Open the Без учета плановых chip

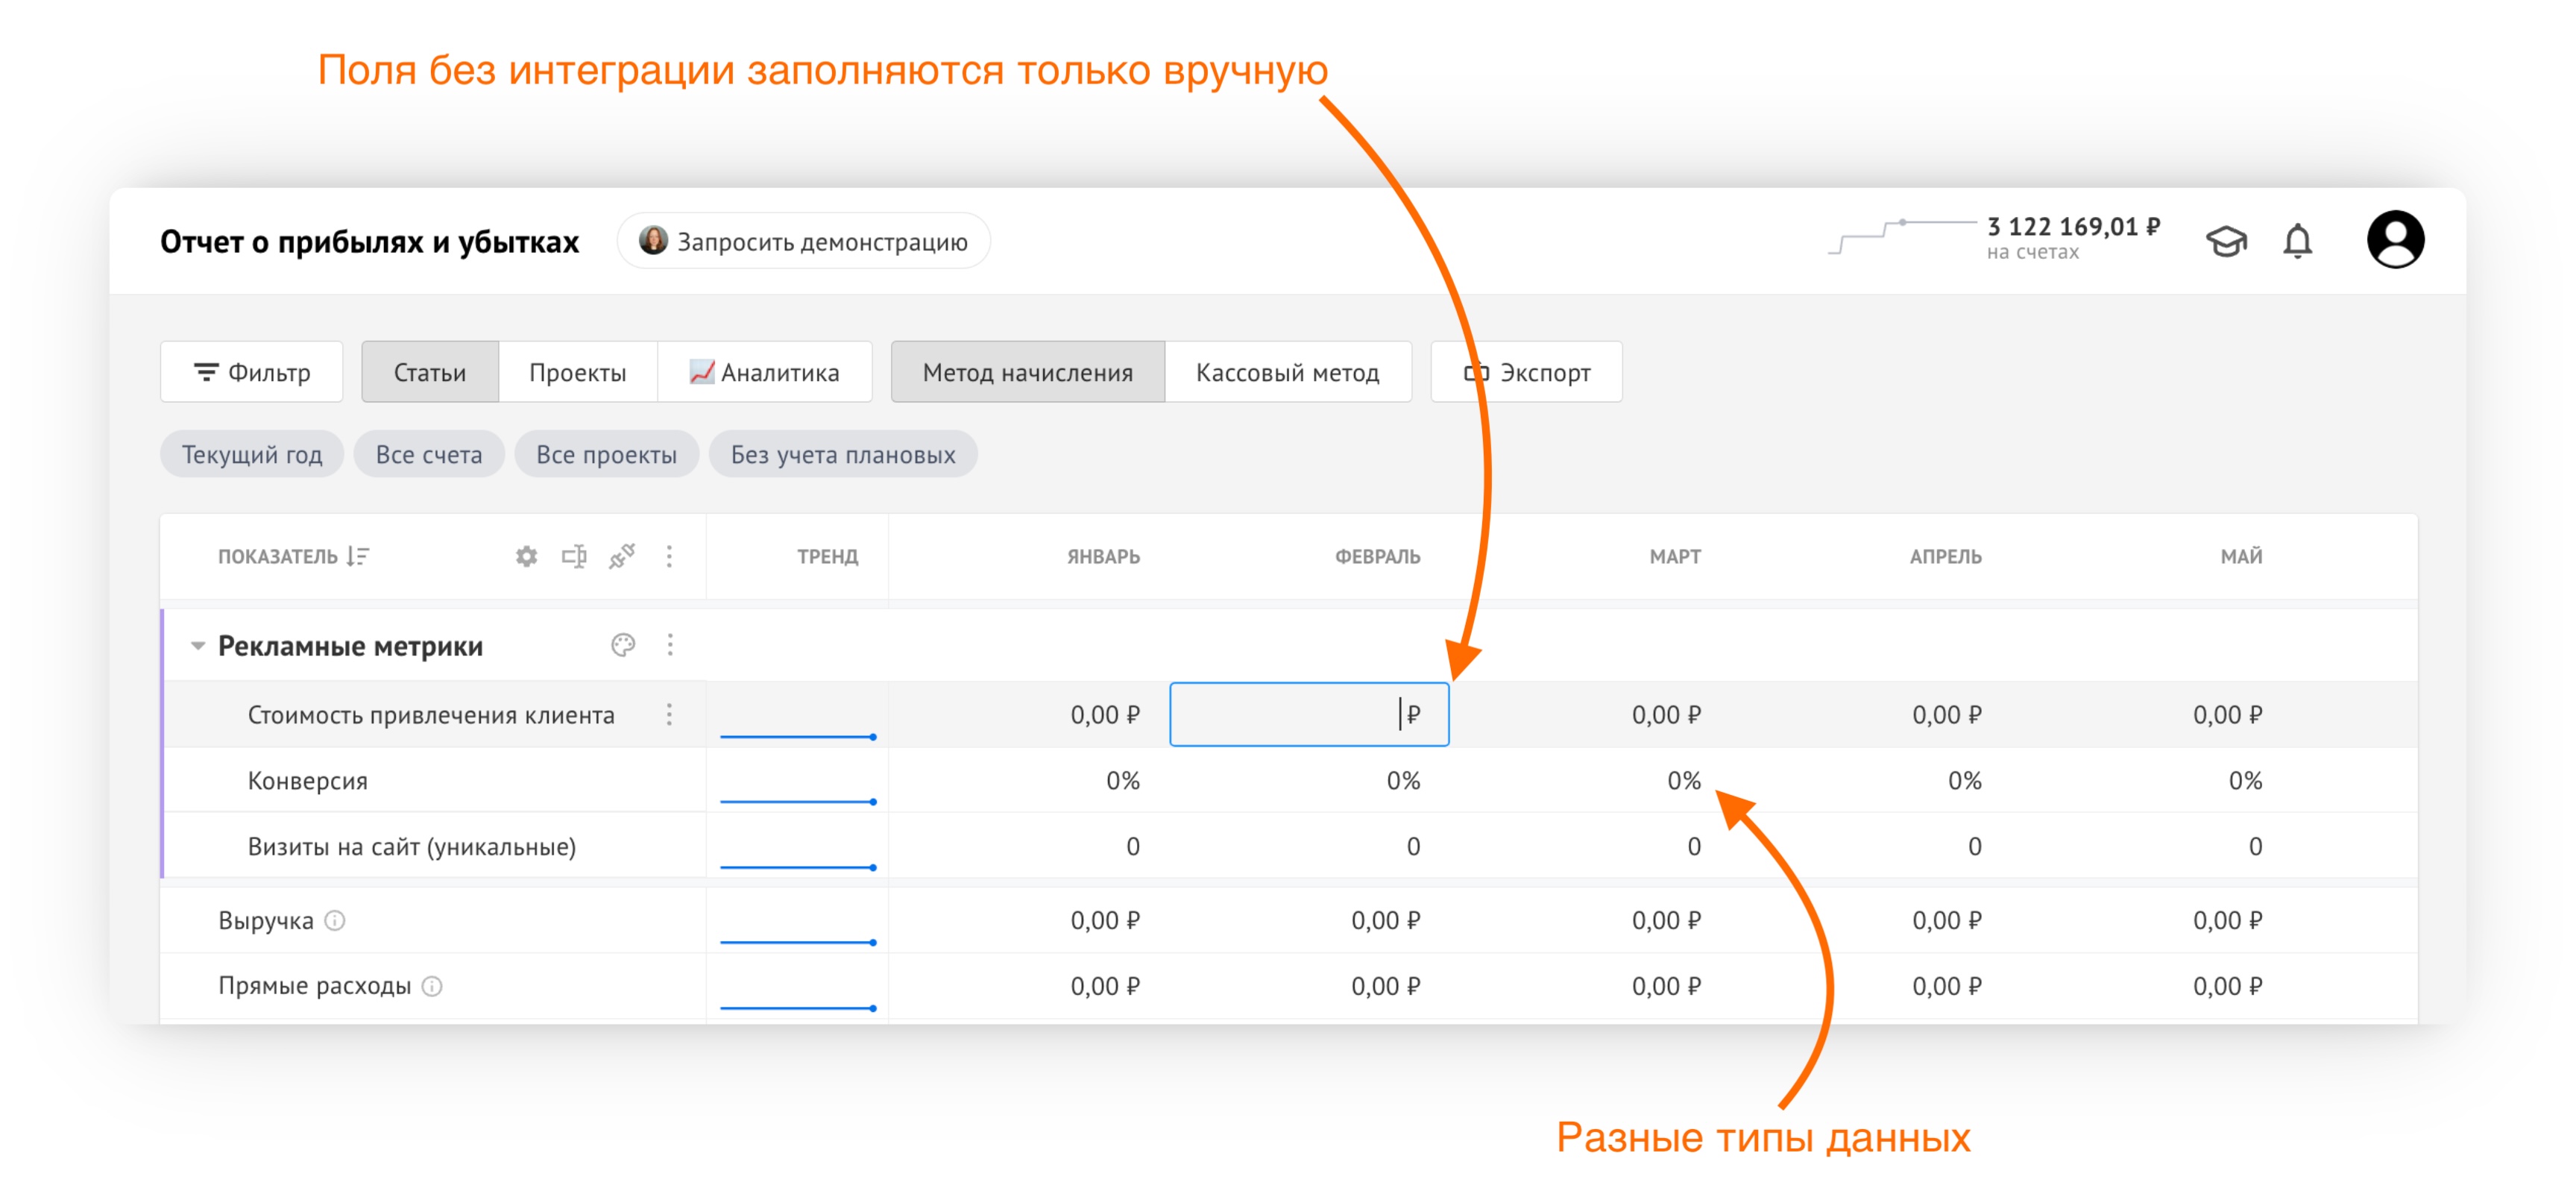point(843,454)
